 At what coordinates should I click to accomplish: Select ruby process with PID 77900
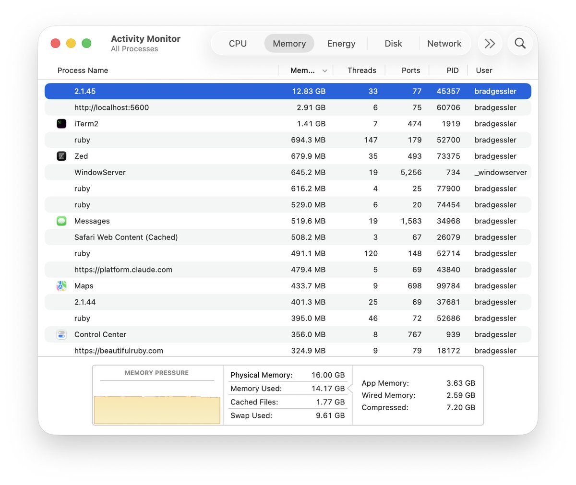coord(288,189)
